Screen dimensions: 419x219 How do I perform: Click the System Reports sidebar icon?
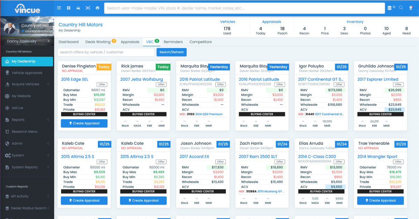tap(7, 167)
